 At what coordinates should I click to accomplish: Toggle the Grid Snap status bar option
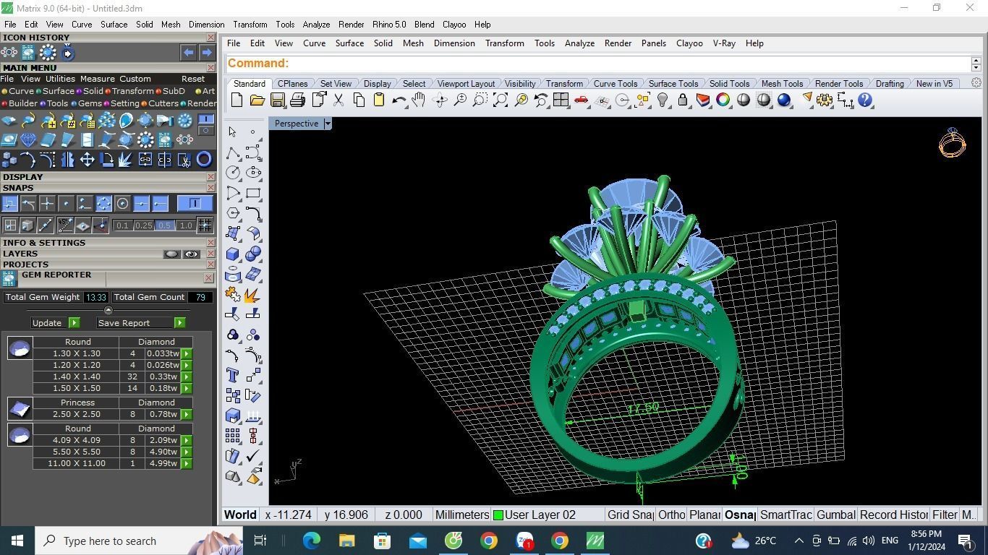[x=629, y=515]
